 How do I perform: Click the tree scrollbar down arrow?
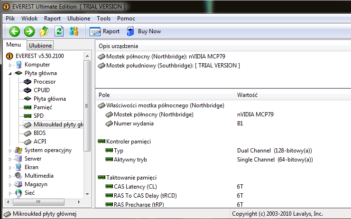click(87, 194)
